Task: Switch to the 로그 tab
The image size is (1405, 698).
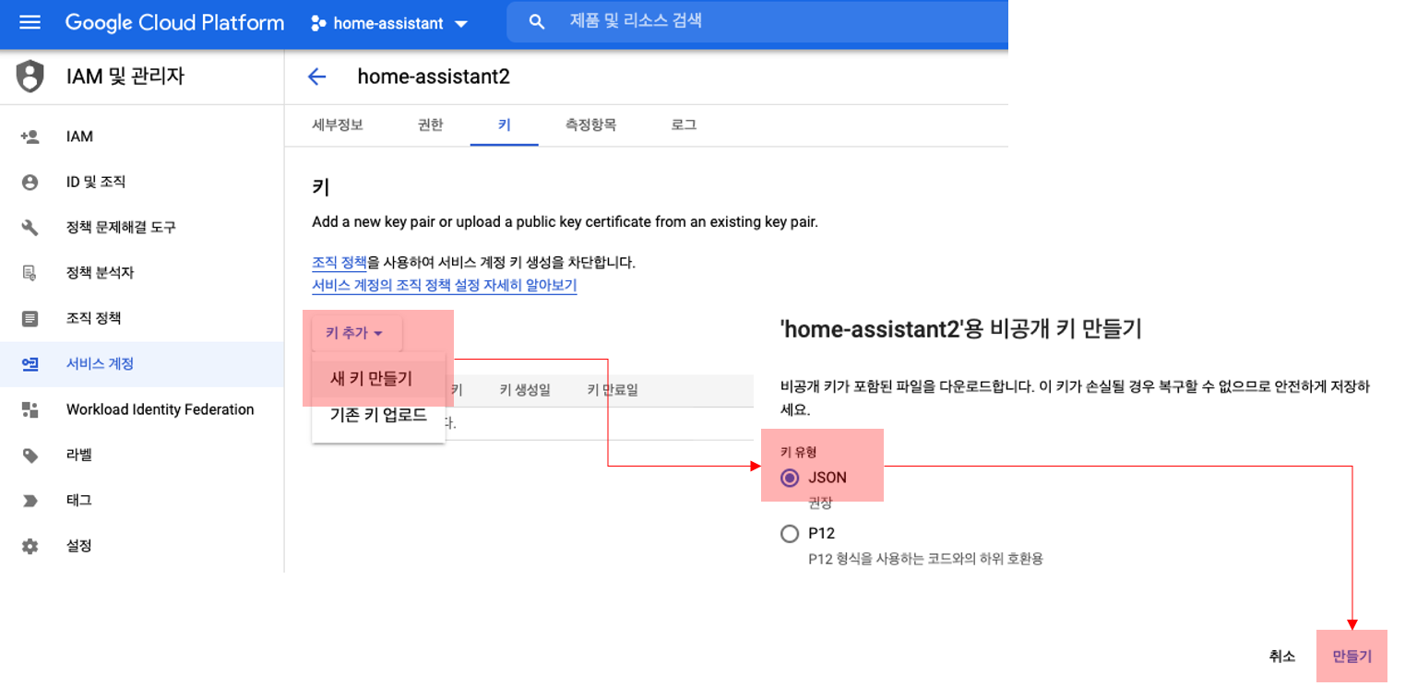Action: pos(684,124)
